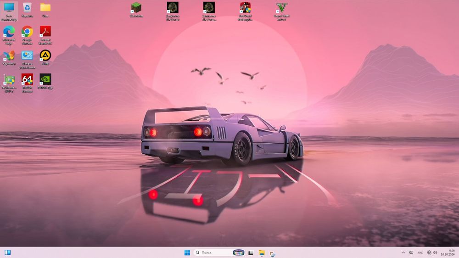
Task: Select the TechPowerUp GPU-Z shortcut
Action: pos(9,84)
